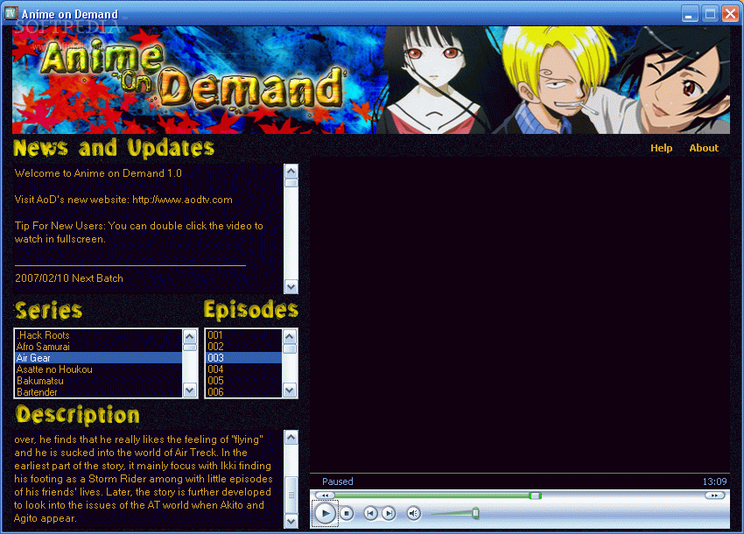Click the black video display area
Screen dimensions: 744x534
pos(520,315)
